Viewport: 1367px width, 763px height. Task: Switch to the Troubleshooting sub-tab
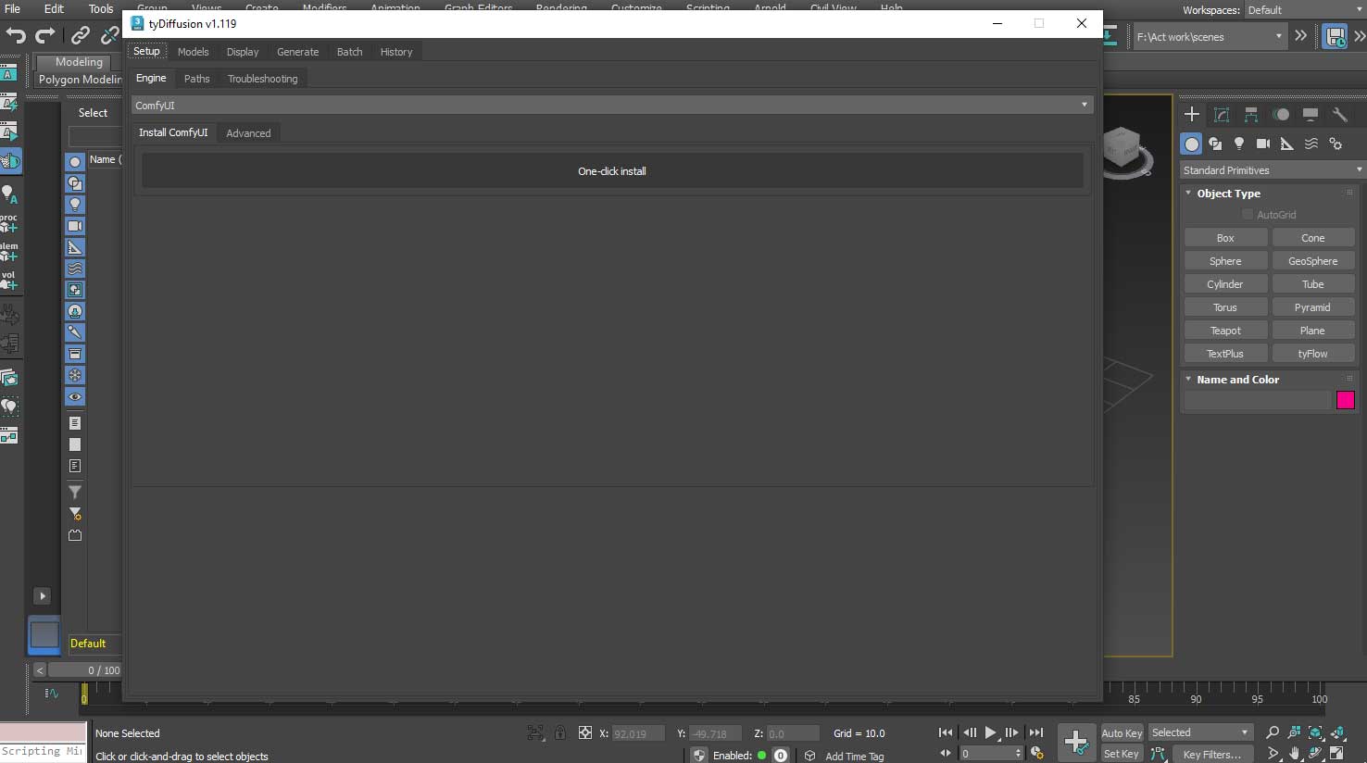point(263,79)
